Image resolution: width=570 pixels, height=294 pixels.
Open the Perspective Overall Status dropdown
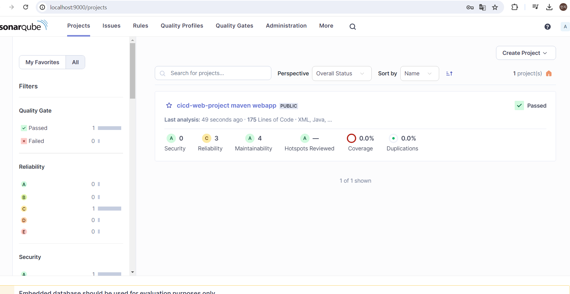click(342, 73)
